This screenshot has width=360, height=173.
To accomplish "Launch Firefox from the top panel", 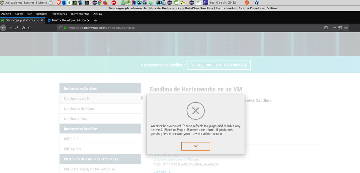I will 106,3.
